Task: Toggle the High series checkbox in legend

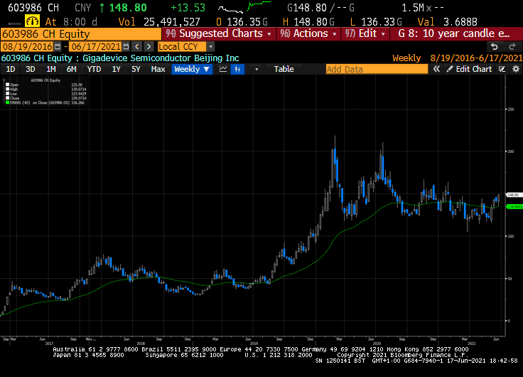Action: [7, 89]
